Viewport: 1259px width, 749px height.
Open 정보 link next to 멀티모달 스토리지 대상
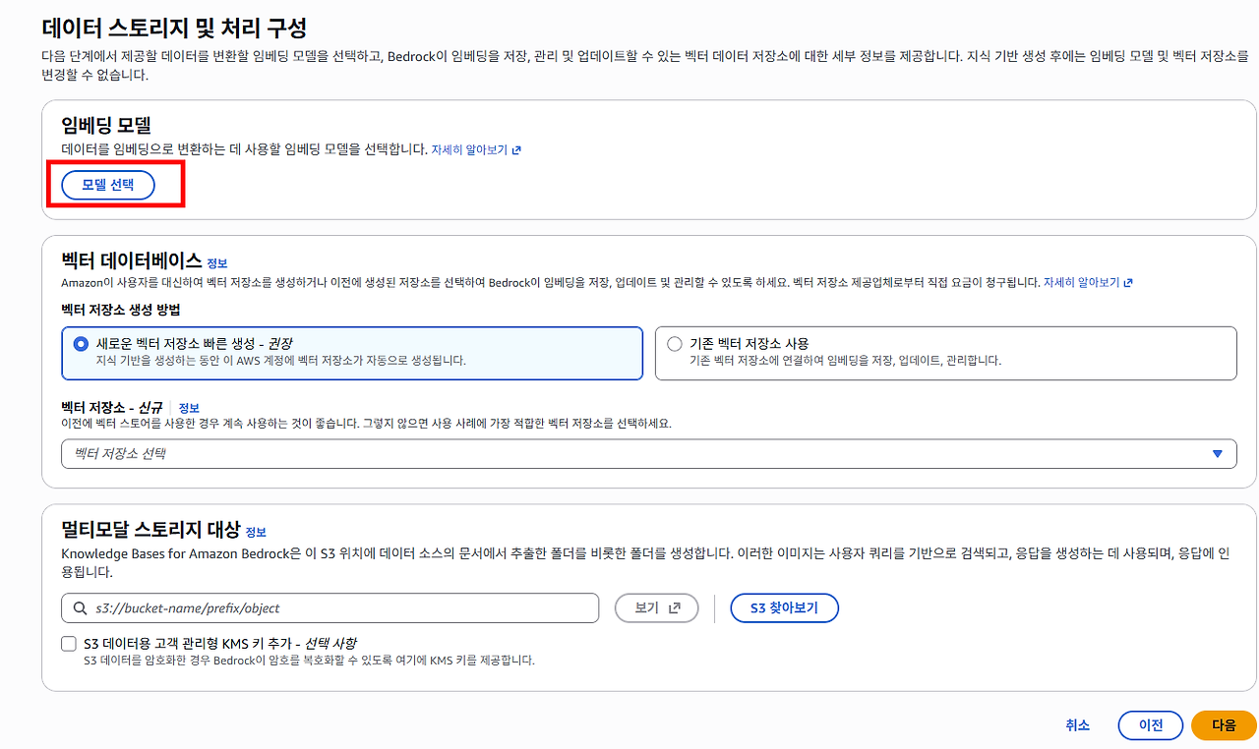[x=256, y=532]
